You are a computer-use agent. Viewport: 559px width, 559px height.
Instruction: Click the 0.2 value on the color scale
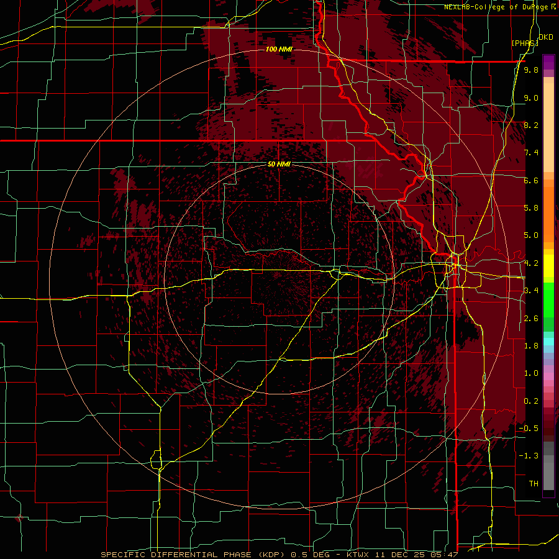pyautogui.click(x=531, y=401)
